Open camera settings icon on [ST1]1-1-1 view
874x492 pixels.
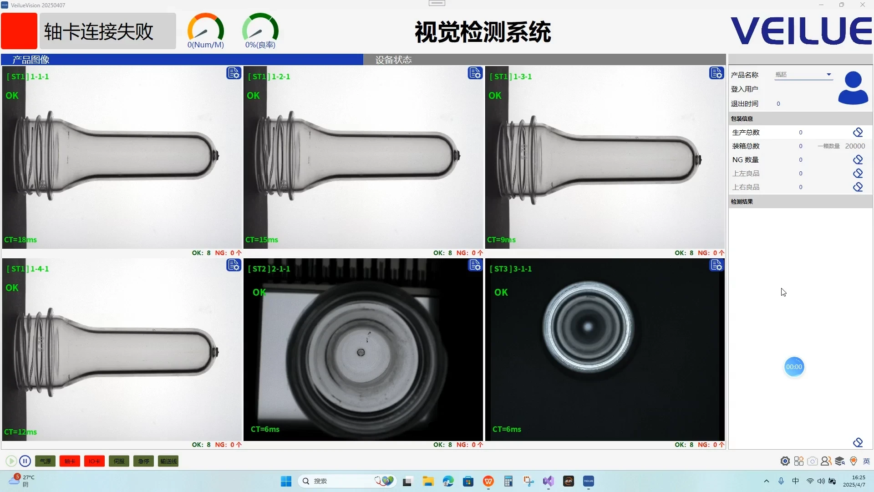click(x=234, y=73)
